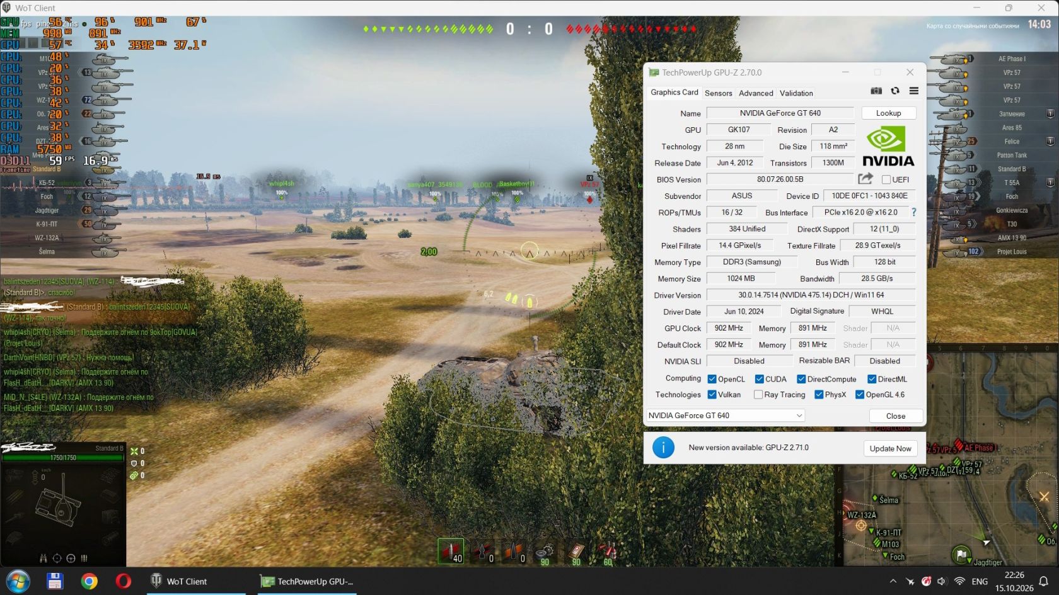Switch to WoT Client taskbar button
The height and width of the screenshot is (595, 1059).
(x=197, y=581)
